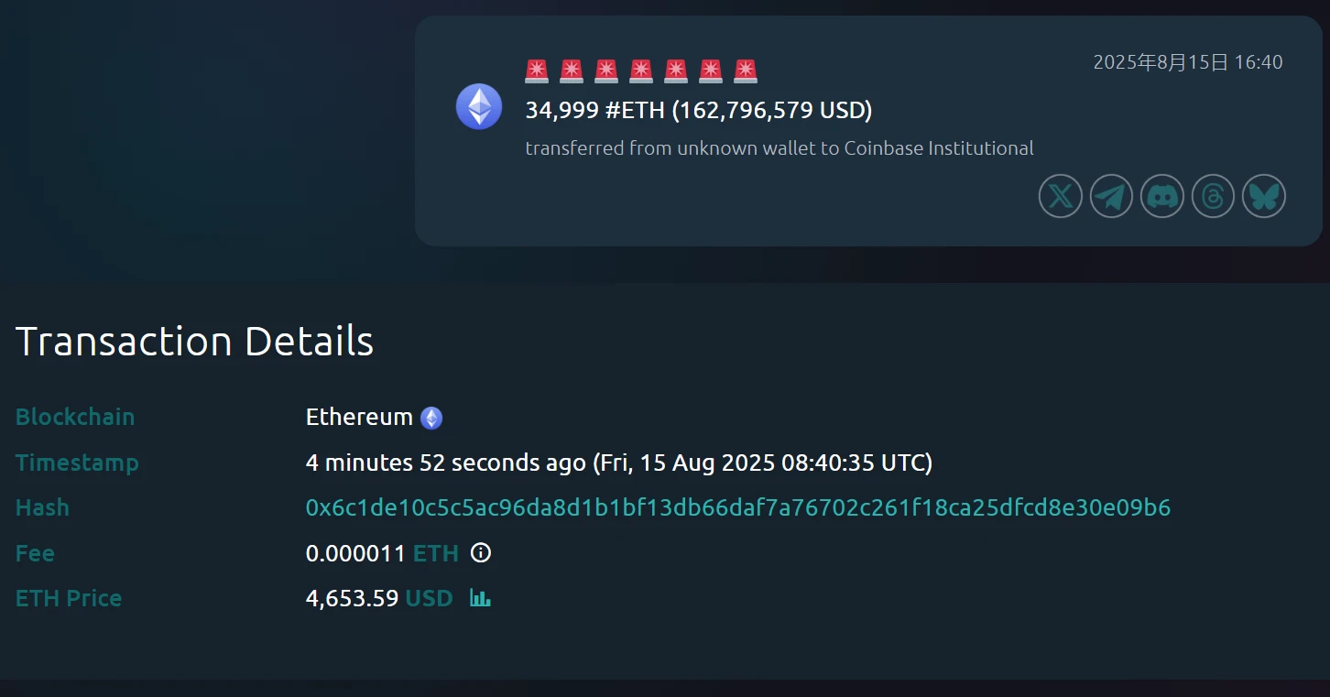Viewport: 1330px width, 697px height.
Task: Open the transaction hash link
Action: tap(738, 507)
